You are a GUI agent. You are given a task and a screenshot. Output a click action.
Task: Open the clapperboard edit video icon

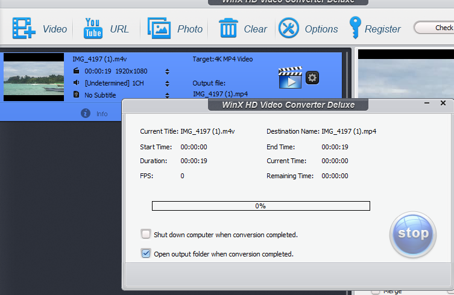click(x=290, y=78)
